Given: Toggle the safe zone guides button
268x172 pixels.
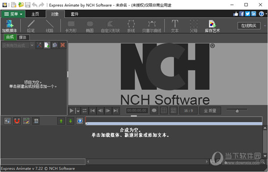Looking at the screenshot, I should (173, 111).
